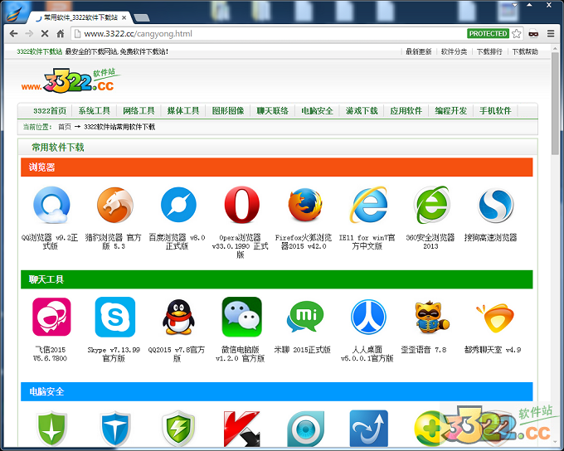This screenshot has height=451, width=564.
Task: Select the blue shield security software icon
Action: [115, 429]
